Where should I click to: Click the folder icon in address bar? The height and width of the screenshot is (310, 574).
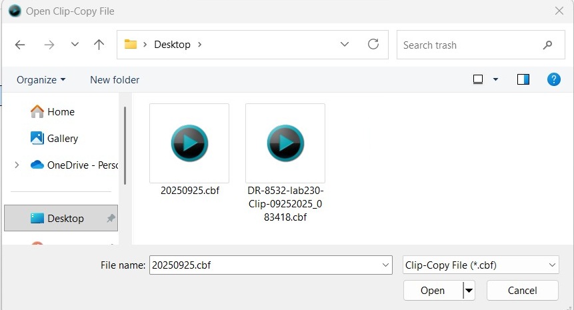pyautogui.click(x=130, y=44)
